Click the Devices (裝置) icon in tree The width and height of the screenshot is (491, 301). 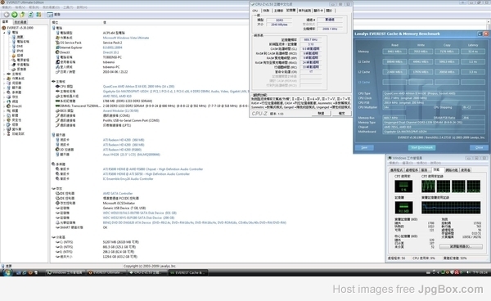pos(9,110)
